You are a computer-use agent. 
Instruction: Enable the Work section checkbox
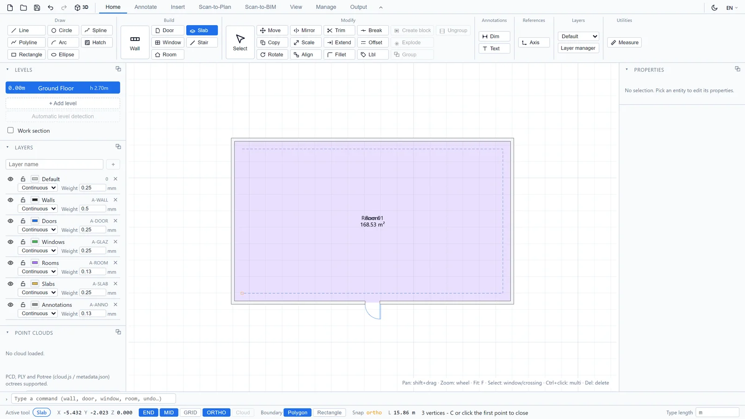(10, 130)
